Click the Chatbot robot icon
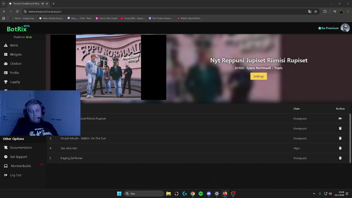 click(x=5, y=64)
